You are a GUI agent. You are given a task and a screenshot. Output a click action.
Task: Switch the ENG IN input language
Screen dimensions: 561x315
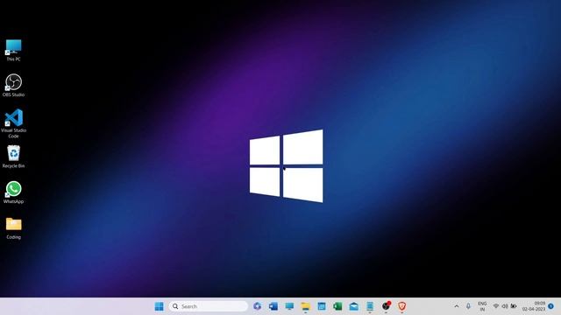[482, 306]
